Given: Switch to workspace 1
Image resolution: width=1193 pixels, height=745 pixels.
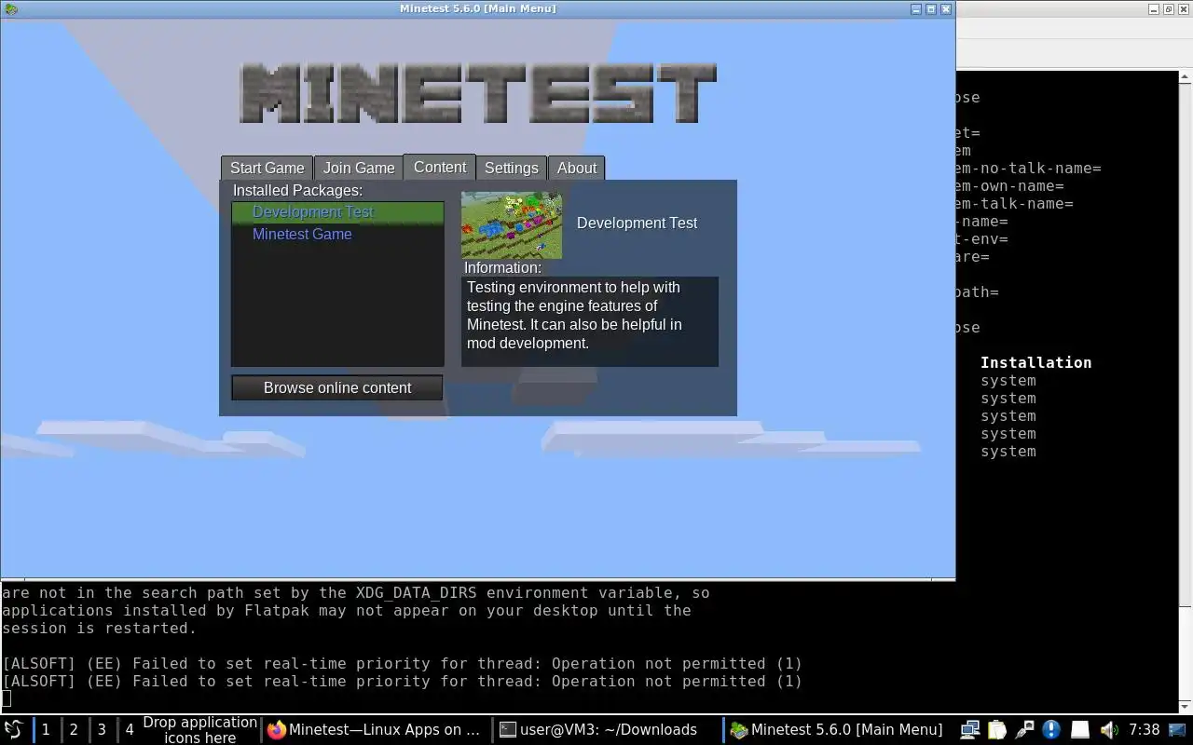Looking at the screenshot, I should pos(46,729).
